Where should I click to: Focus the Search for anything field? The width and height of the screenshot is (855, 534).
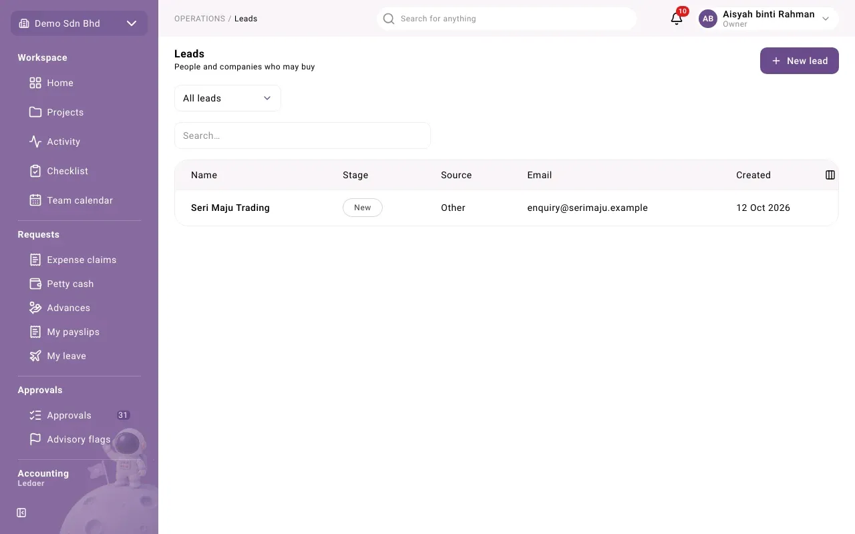click(506, 19)
